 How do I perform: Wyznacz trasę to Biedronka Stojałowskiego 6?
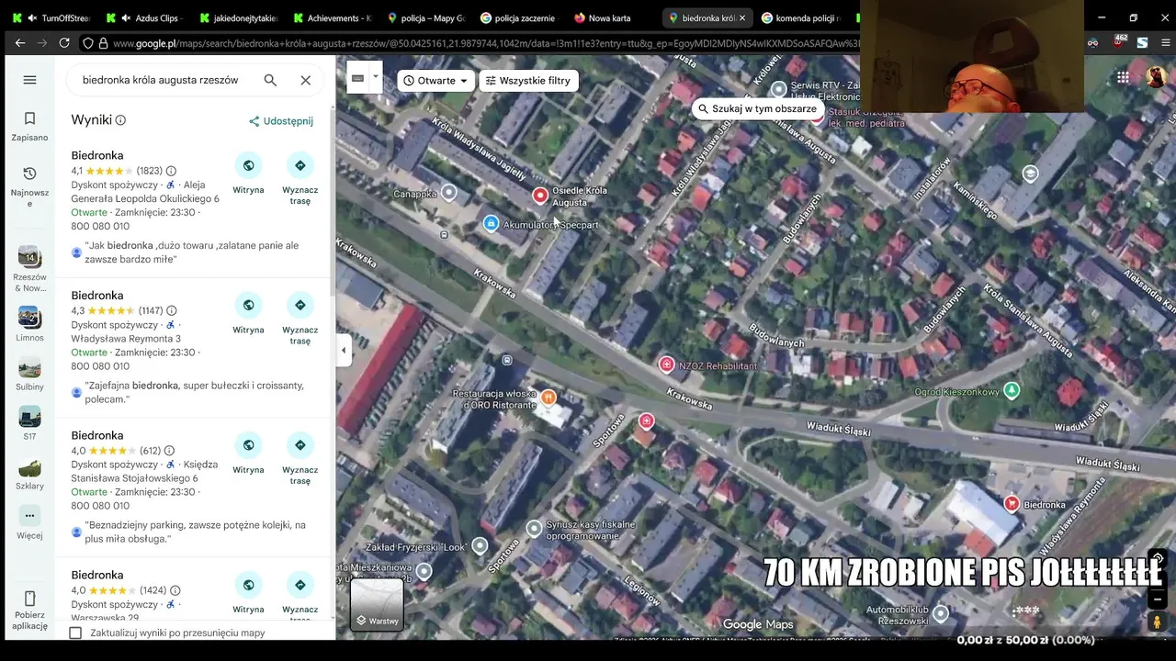pos(300,458)
